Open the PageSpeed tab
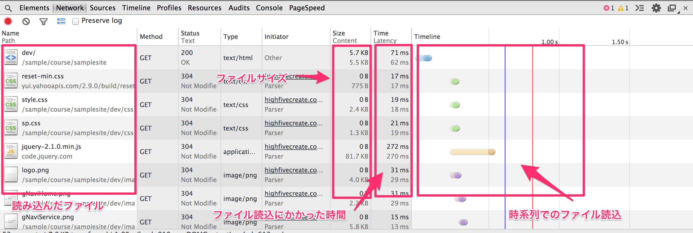The image size is (693, 233). pyautogui.click(x=307, y=8)
